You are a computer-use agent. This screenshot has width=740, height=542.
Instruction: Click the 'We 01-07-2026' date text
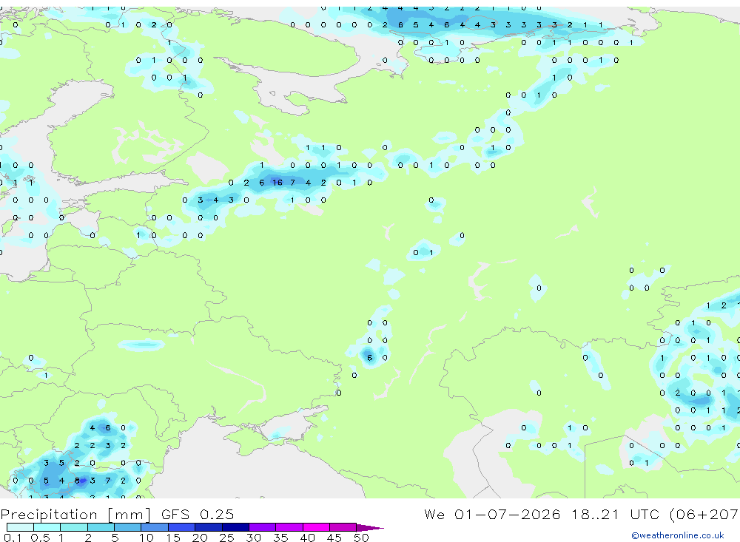click(492, 514)
